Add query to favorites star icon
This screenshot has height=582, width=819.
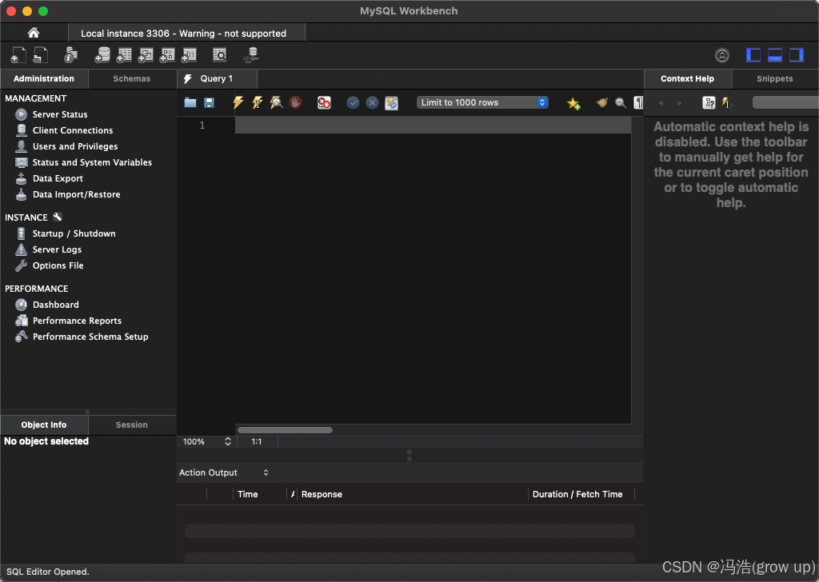tap(573, 103)
